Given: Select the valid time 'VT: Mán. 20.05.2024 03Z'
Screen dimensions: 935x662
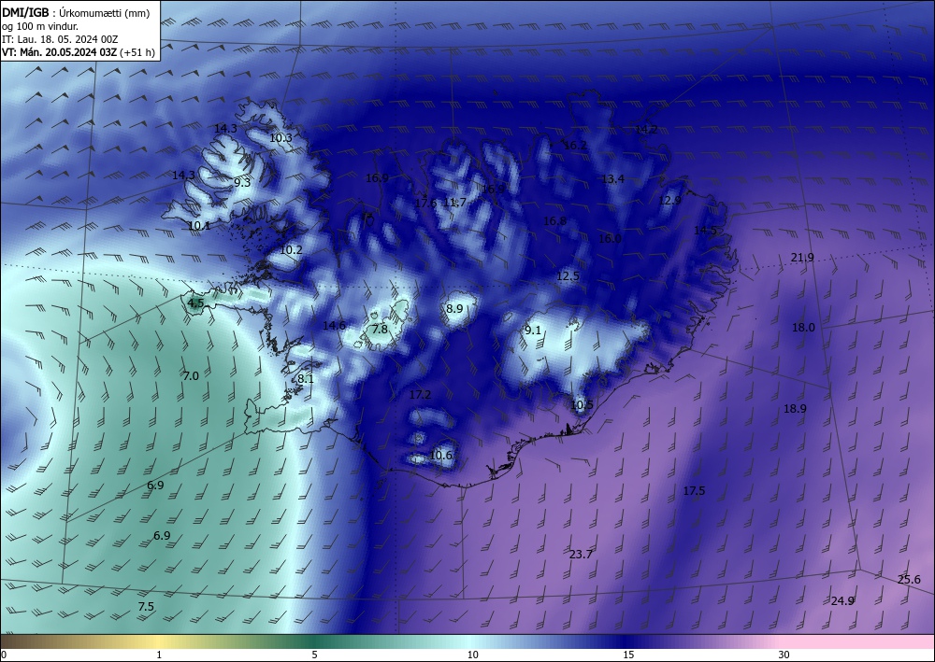Looking at the screenshot, I should tap(60, 52).
